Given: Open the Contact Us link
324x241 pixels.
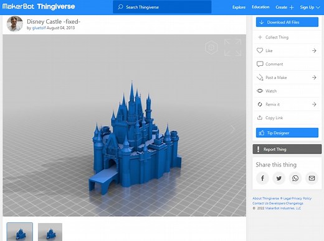Looking at the screenshot, I should tap(260, 203).
